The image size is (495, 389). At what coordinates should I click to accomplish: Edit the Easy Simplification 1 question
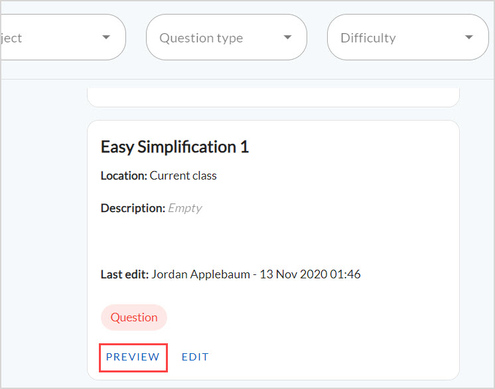pos(195,357)
